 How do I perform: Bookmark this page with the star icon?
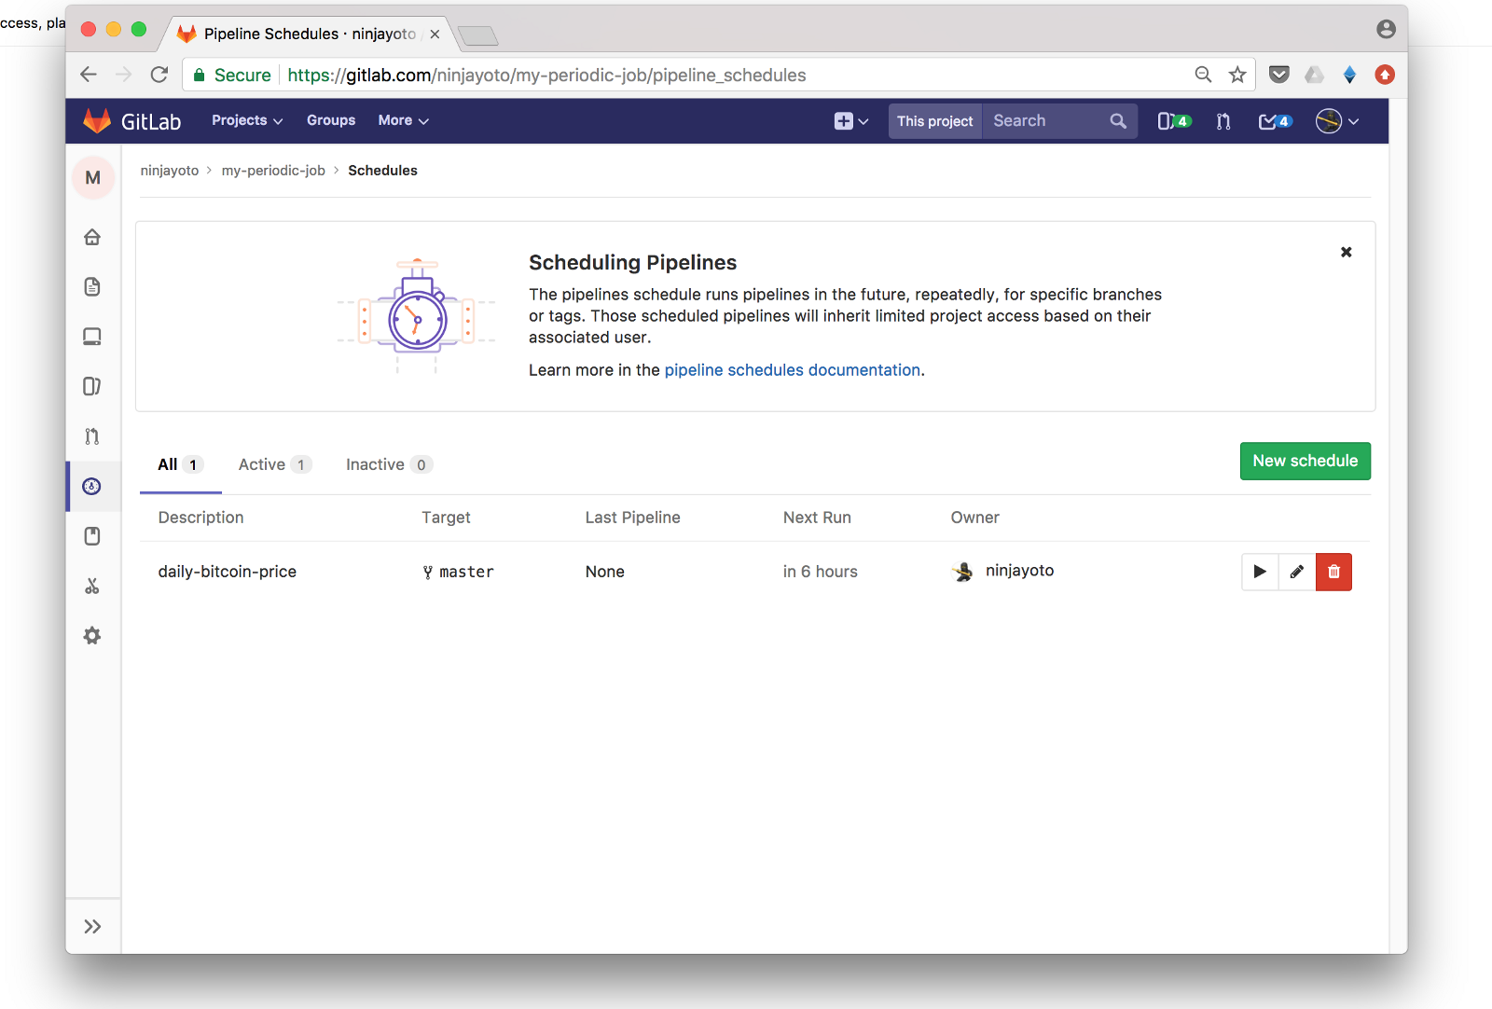(x=1237, y=75)
